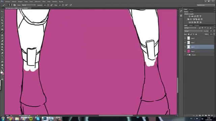Image resolution: width=216 pixels, height=121 pixels.
Task: Toggle lock transparent pixels
Action: tap(189, 34)
